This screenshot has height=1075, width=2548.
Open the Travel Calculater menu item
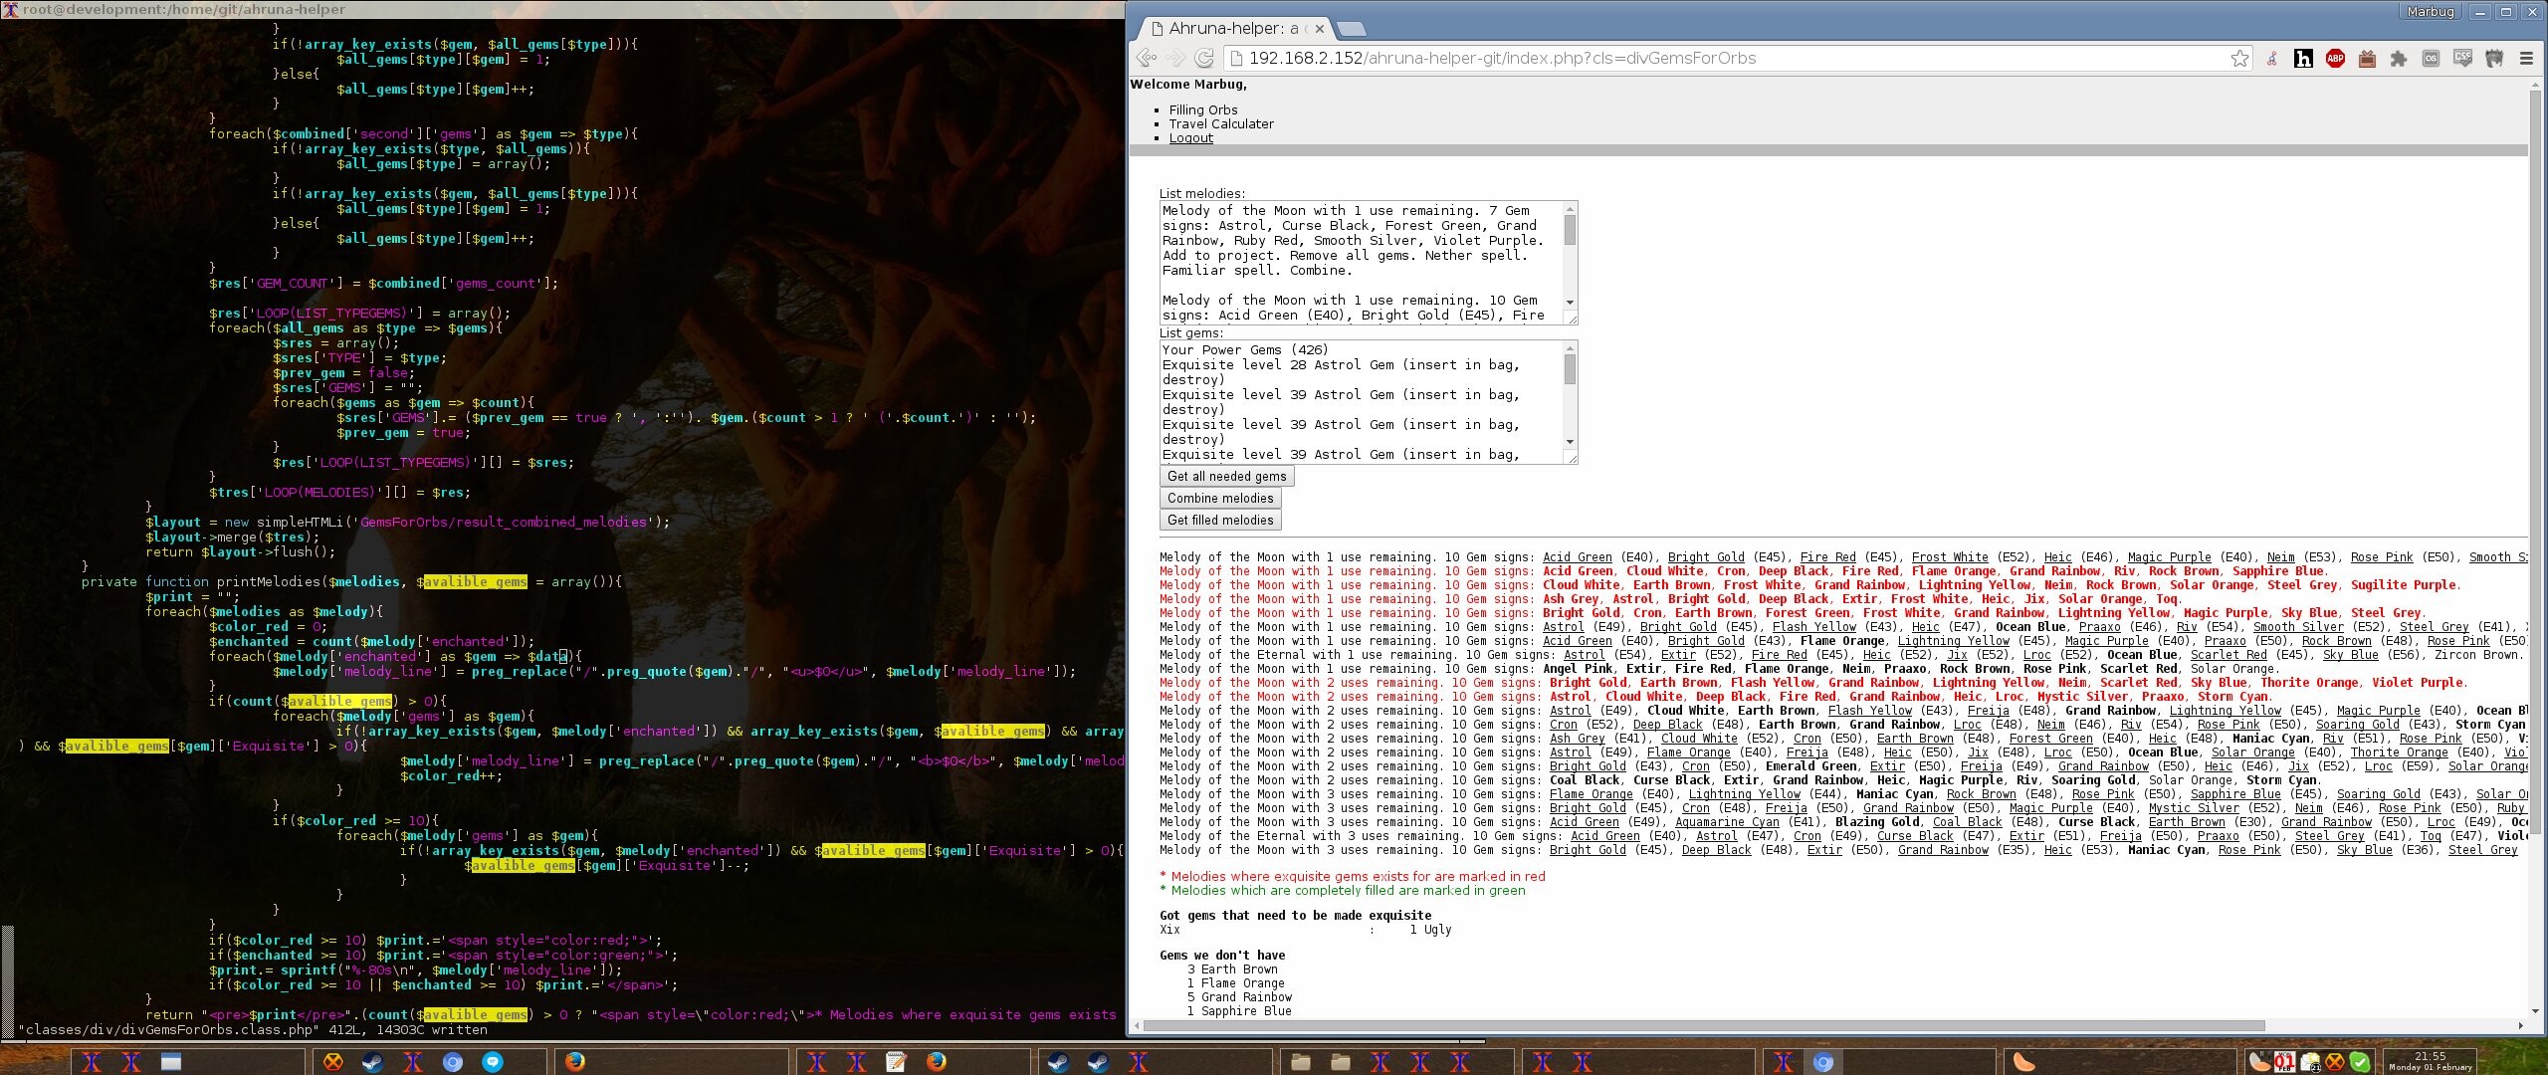(x=1220, y=124)
